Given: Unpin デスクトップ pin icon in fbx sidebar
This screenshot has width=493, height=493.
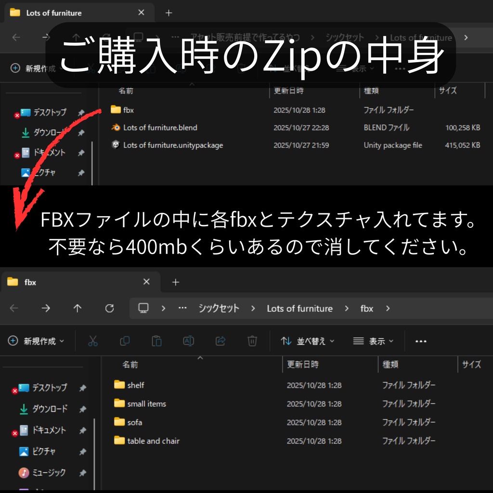Looking at the screenshot, I should click(83, 388).
